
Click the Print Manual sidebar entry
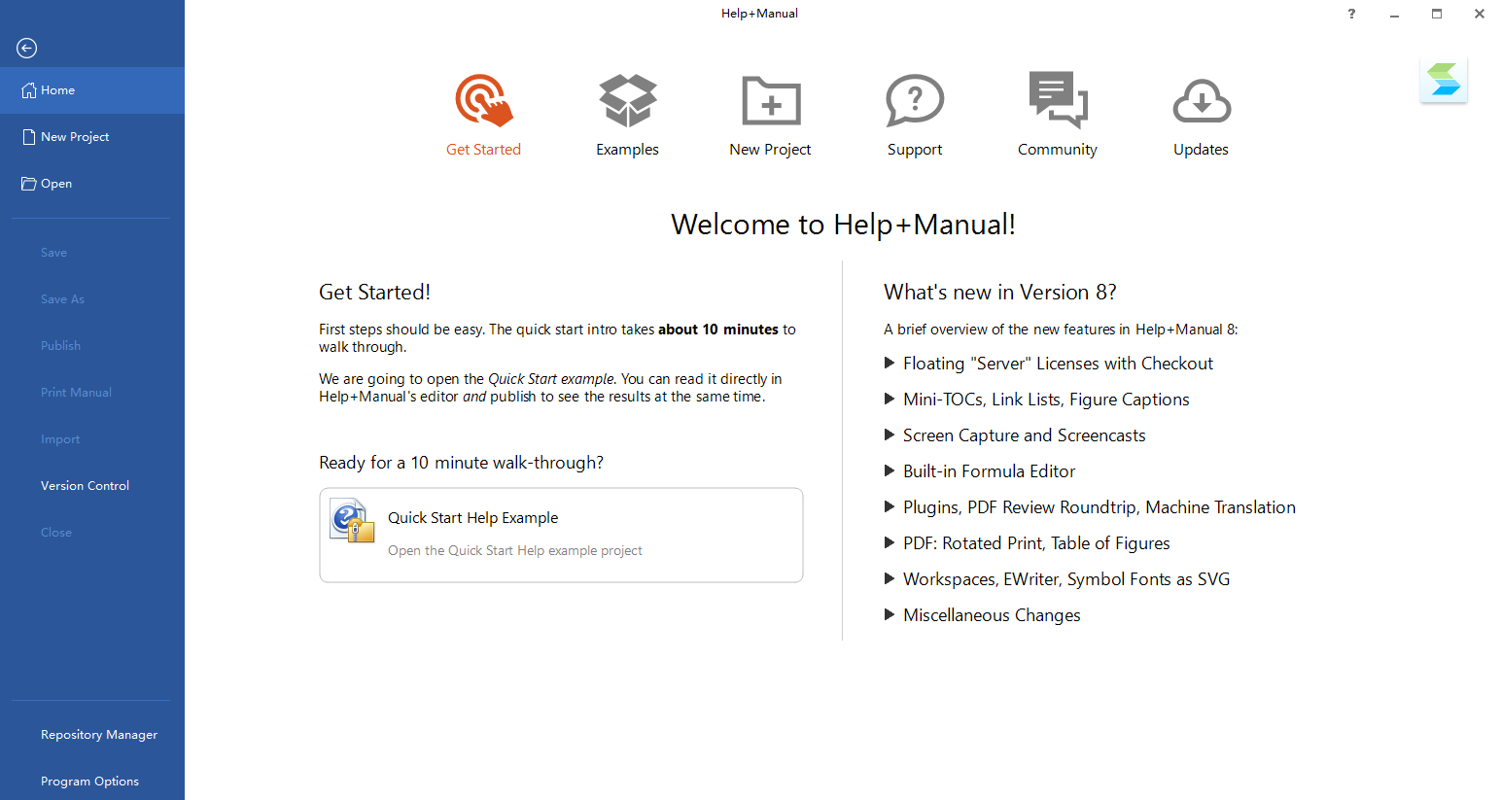click(76, 393)
